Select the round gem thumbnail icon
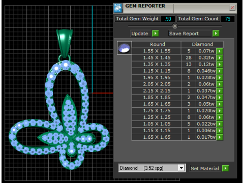The height and width of the screenshot is (183, 244). coord(125,48)
